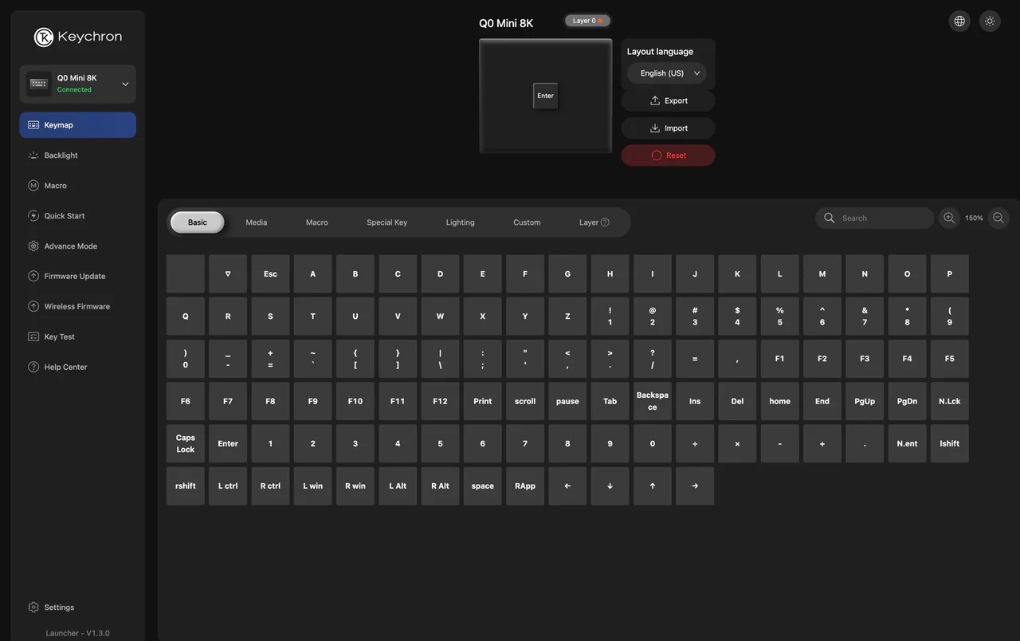This screenshot has height=641, width=1020.
Task: Switch to the Lighting tab
Action: pos(460,222)
